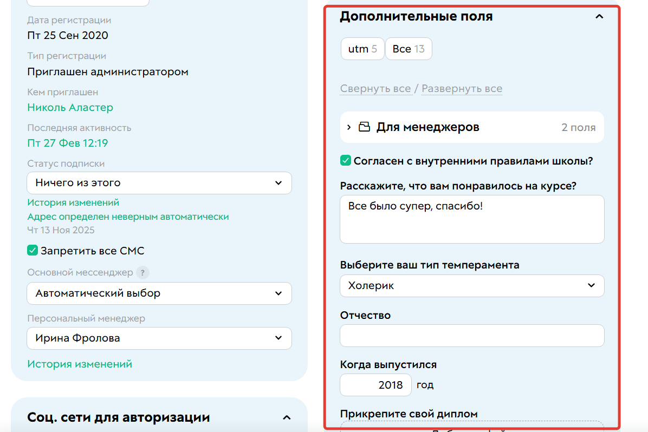Click Развернуть все link

click(462, 88)
